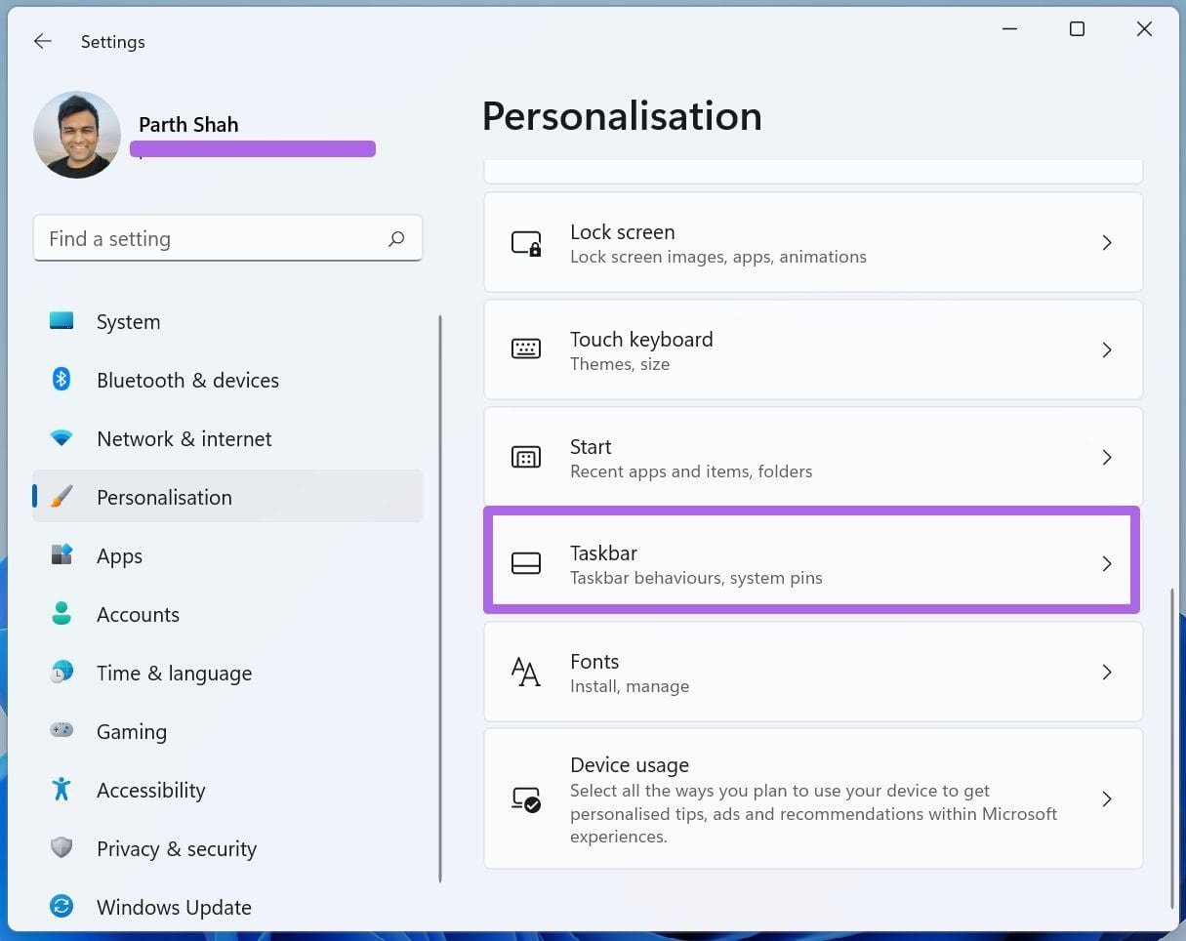This screenshot has width=1186, height=941.
Task: Click the System monitor icon
Action: coord(61,321)
